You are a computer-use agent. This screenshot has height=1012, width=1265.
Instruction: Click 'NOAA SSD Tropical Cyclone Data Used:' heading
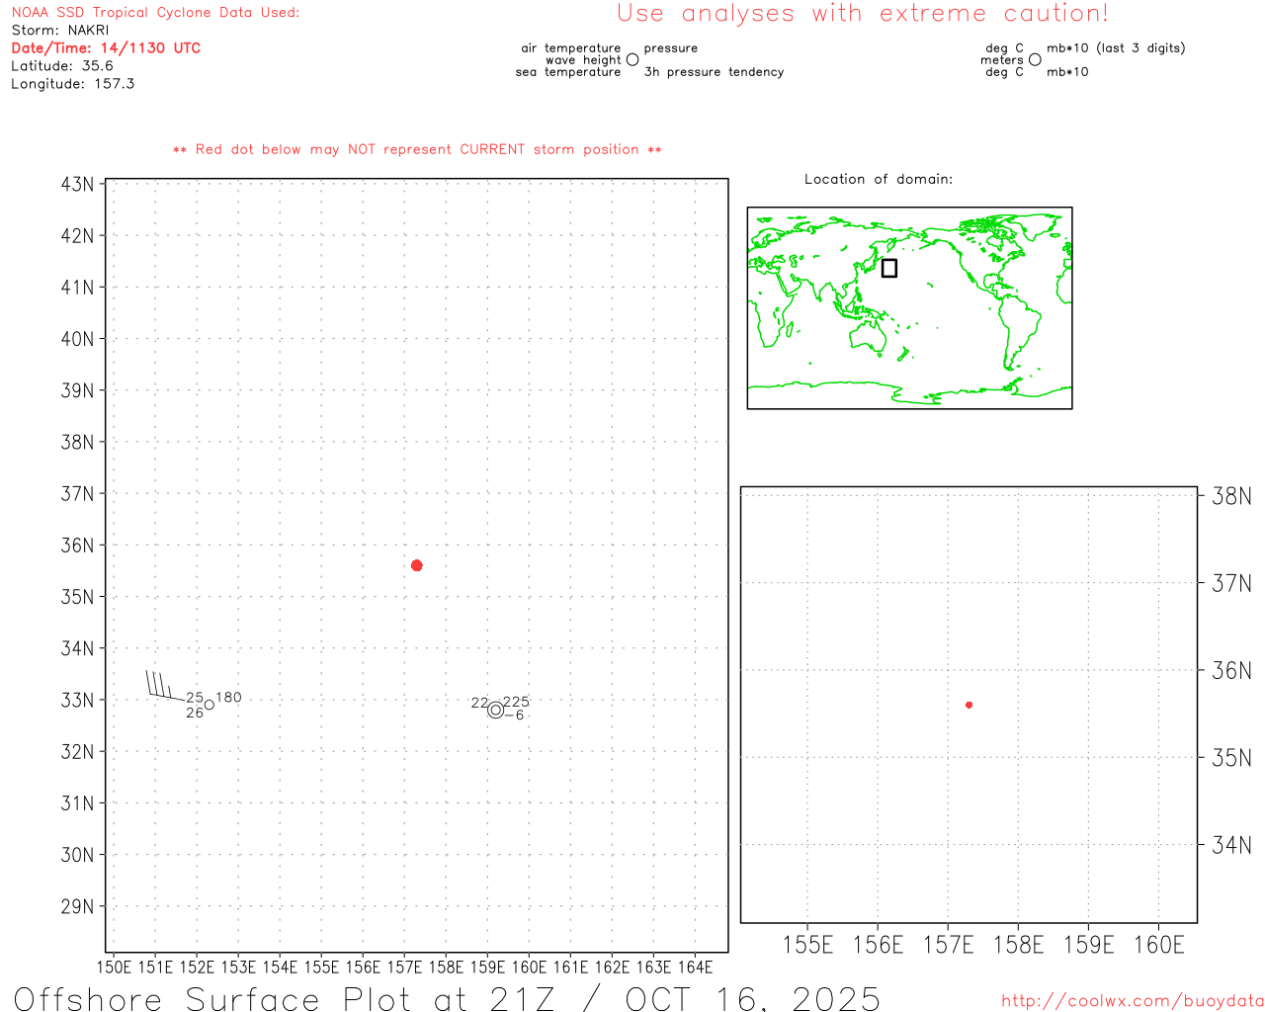coord(155,13)
